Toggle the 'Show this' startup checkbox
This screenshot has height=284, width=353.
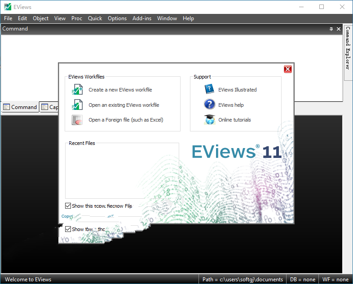tap(68, 206)
